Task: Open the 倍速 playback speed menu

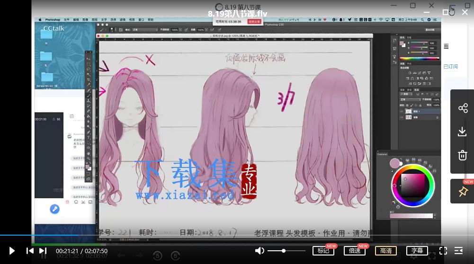Action: [355, 251]
